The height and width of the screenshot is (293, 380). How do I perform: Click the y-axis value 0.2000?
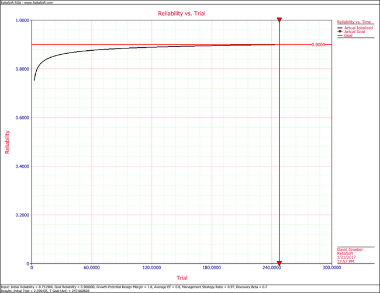click(22, 215)
